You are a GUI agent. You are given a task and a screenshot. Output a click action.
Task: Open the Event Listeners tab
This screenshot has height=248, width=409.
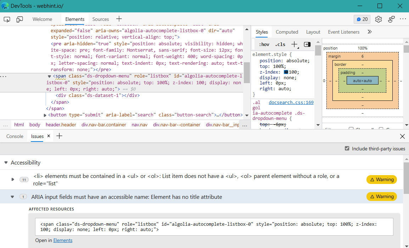pyautogui.click(x=343, y=32)
